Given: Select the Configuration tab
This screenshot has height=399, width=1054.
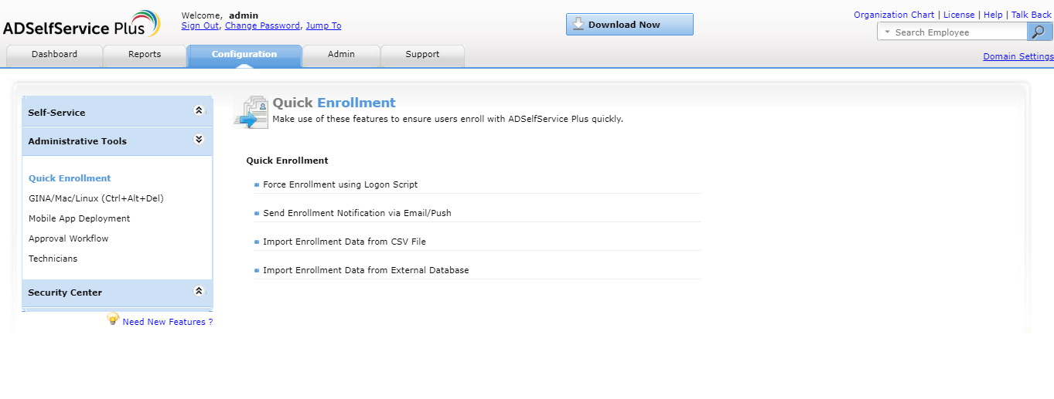Looking at the screenshot, I should tap(244, 55).
